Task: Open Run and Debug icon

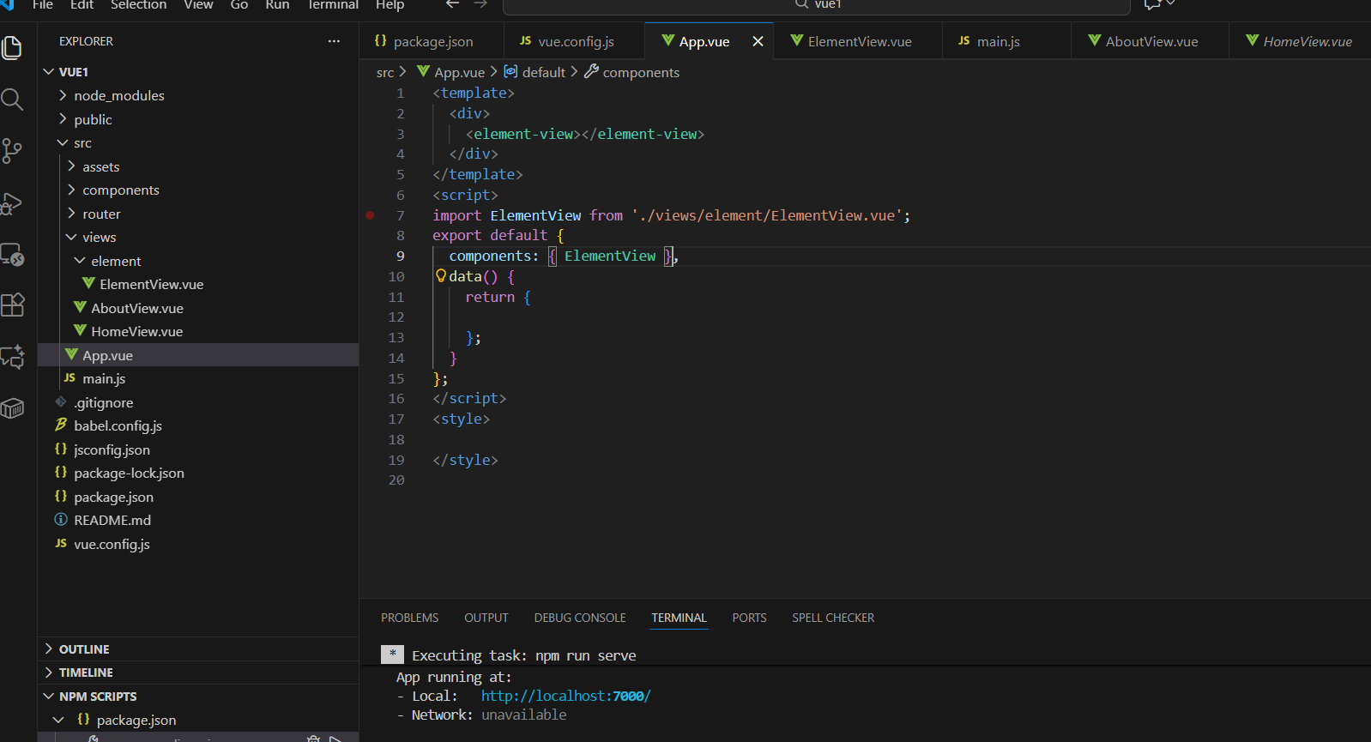Action: point(13,202)
